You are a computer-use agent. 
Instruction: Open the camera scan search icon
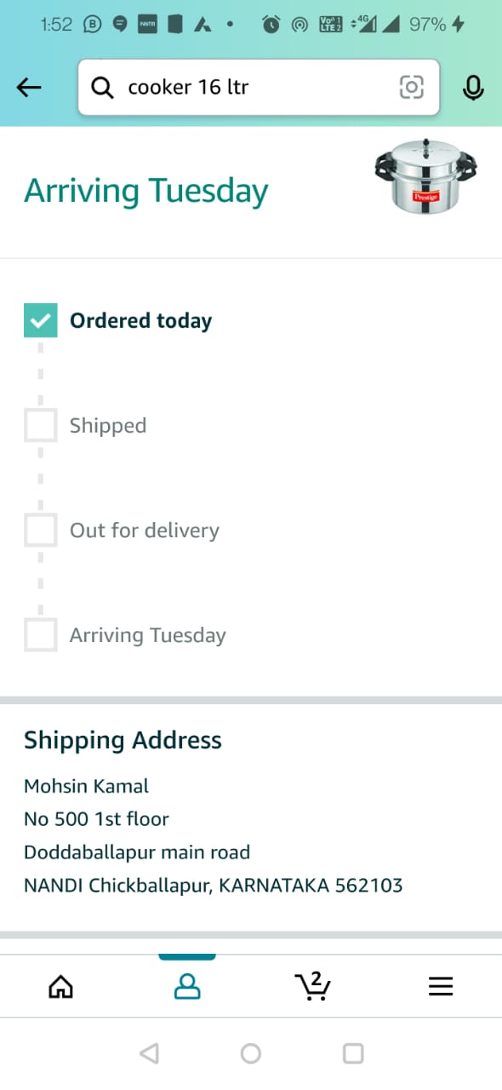[x=411, y=87]
